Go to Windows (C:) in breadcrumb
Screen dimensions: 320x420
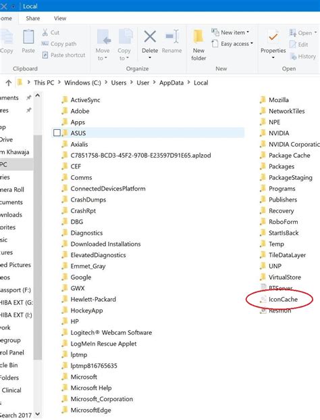click(82, 83)
